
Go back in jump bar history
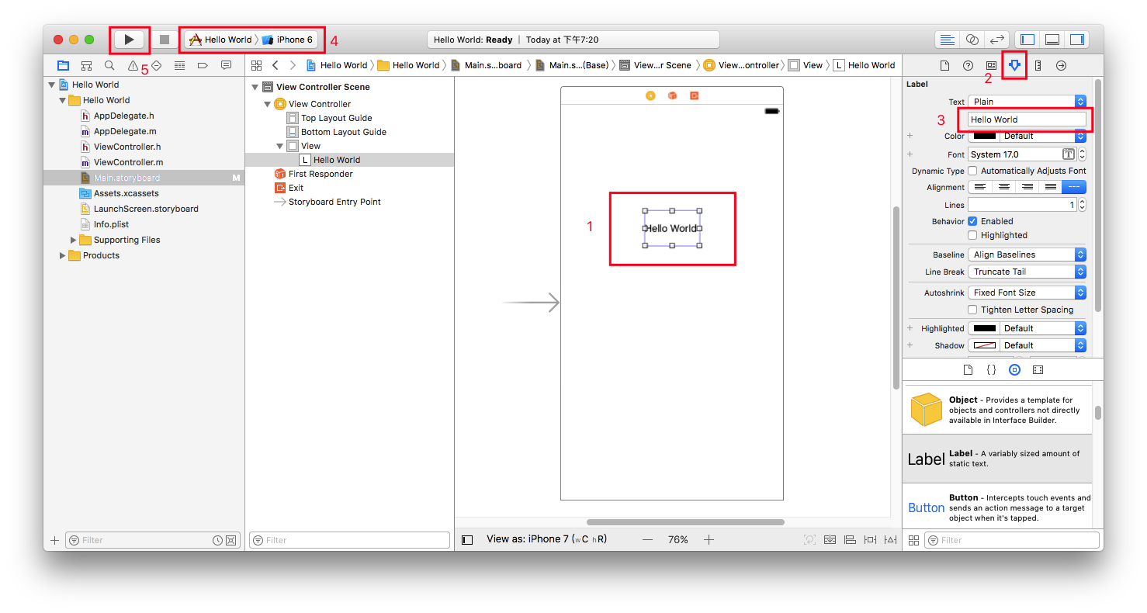[275, 65]
